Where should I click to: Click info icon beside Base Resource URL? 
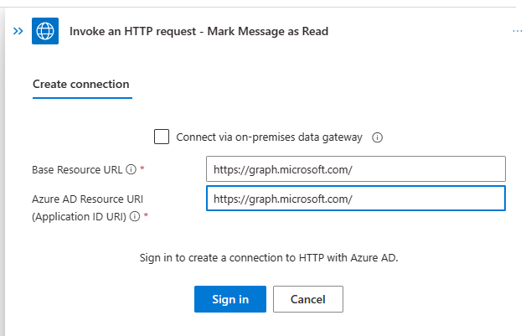131,169
